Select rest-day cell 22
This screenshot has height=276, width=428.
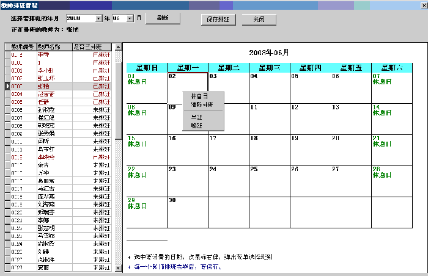(147, 181)
